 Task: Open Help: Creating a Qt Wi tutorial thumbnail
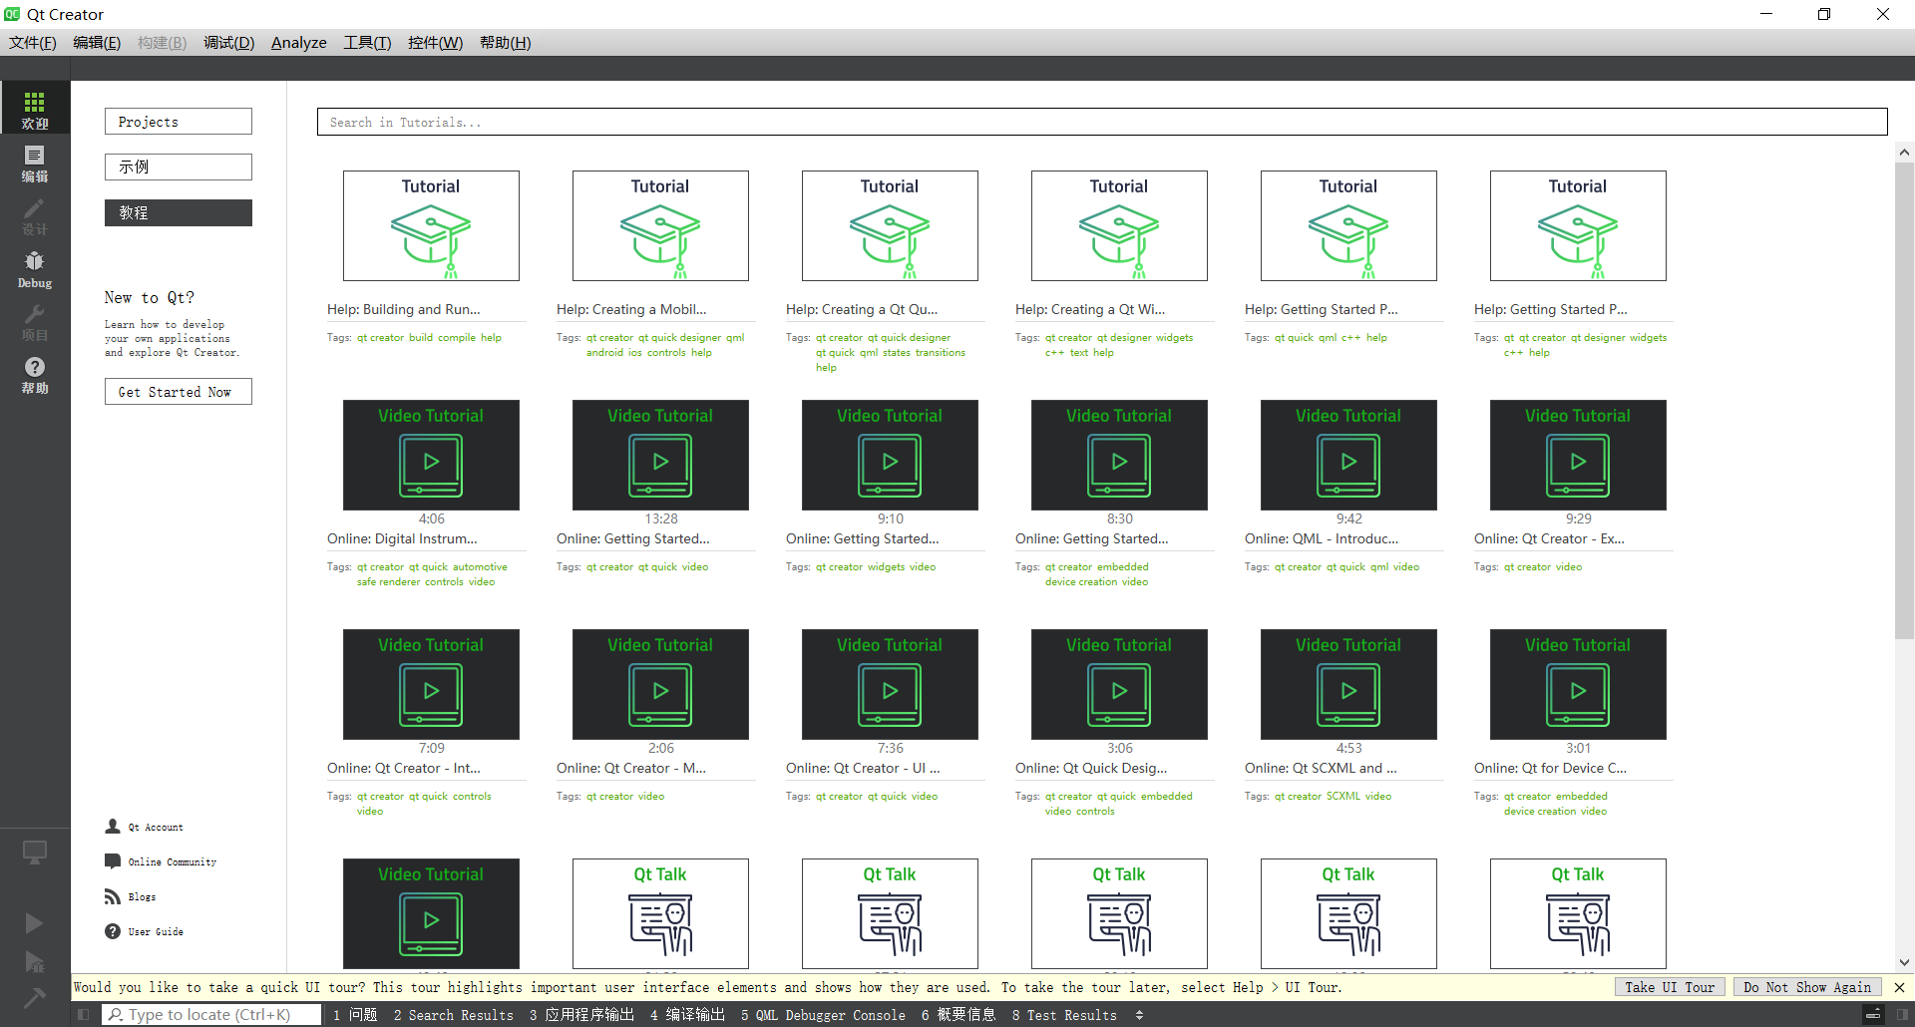(x=1119, y=225)
